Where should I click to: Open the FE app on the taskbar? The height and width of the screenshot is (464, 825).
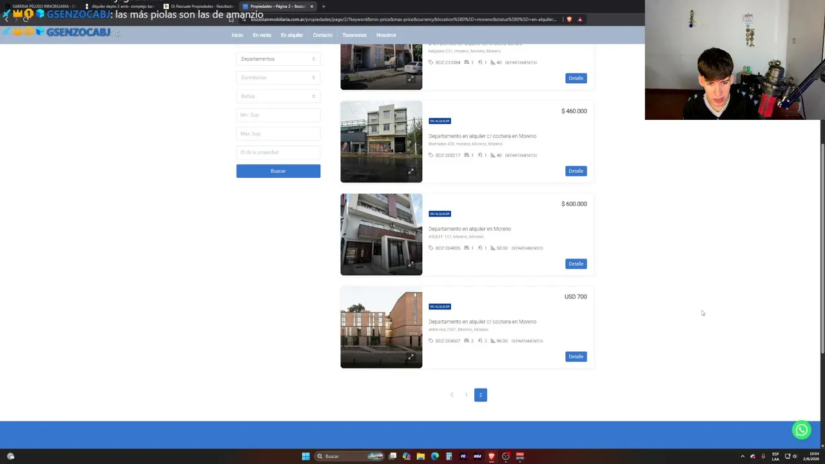pos(463,456)
